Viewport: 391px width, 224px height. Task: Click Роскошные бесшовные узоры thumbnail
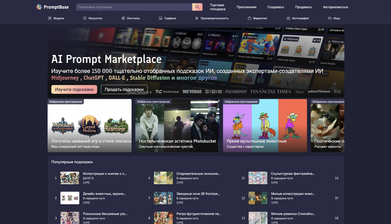point(70,218)
